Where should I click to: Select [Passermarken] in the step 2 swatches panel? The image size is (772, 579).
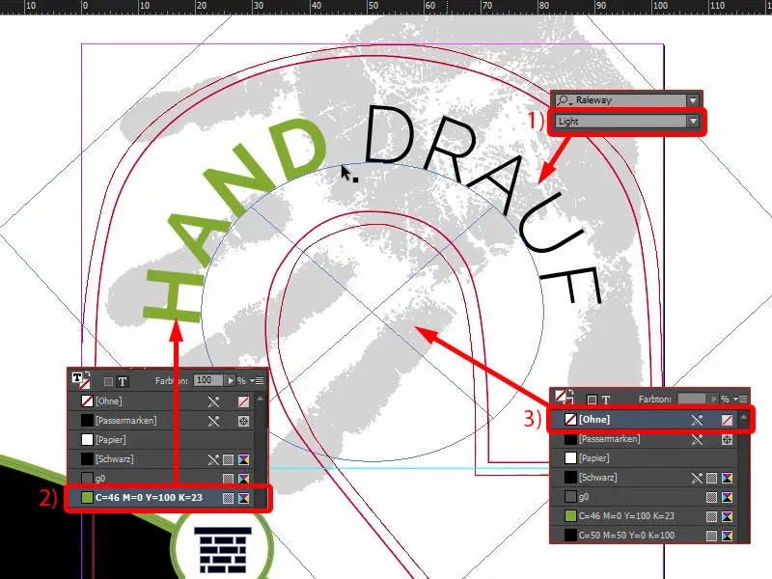[160, 421]
